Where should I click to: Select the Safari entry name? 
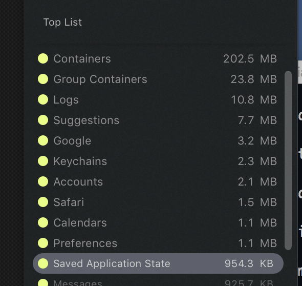[69, 202]
